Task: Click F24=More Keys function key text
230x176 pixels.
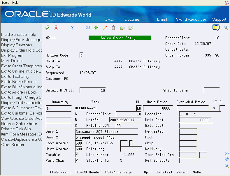Action: [118, 172]
